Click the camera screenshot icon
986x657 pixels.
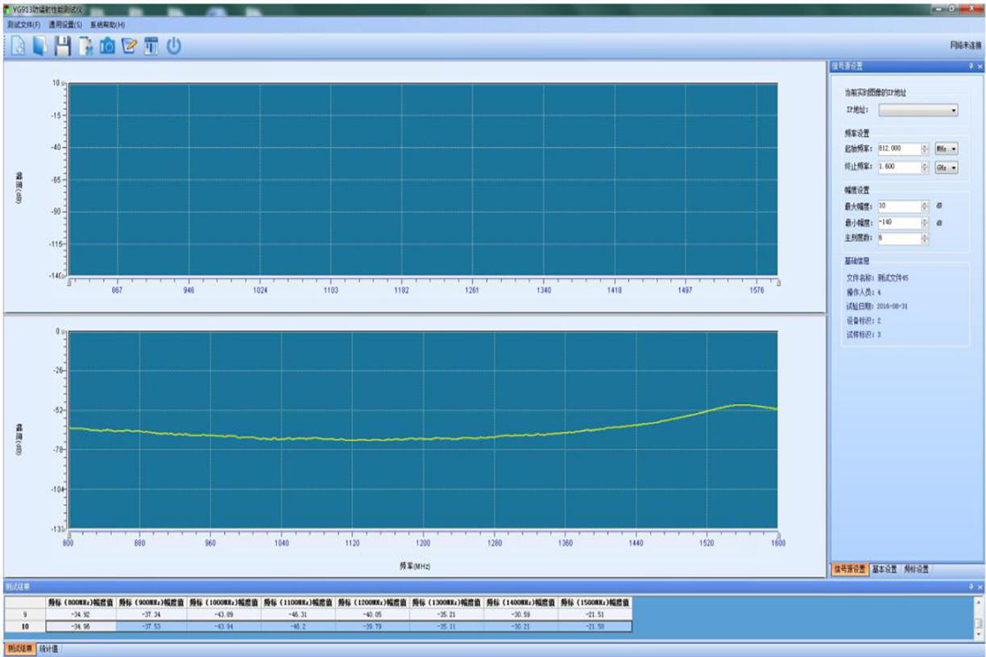coord(108,46)
